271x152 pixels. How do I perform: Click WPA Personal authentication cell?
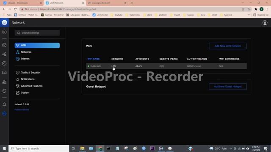[194, 66]
